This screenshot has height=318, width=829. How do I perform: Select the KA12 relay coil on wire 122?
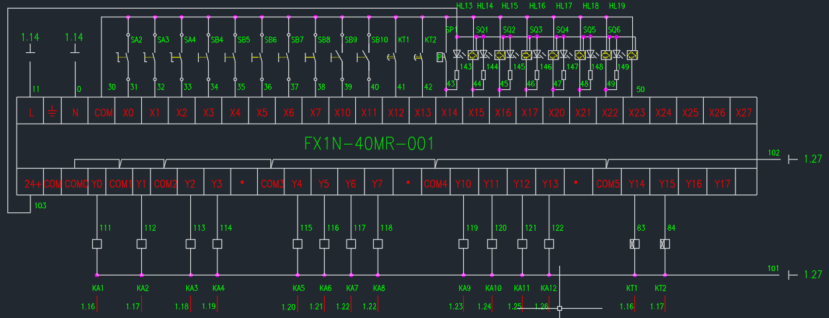pos(549,244)
